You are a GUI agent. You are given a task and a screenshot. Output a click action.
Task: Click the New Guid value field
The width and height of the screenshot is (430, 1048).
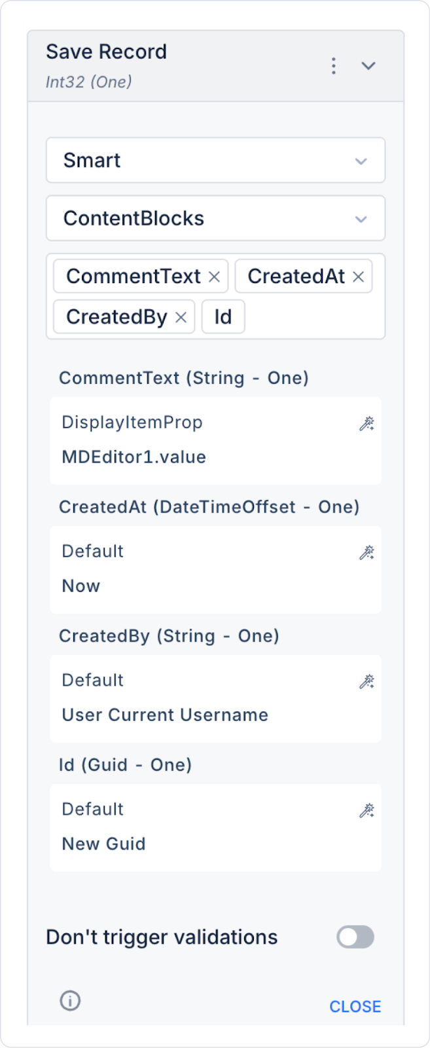[103, 844]
